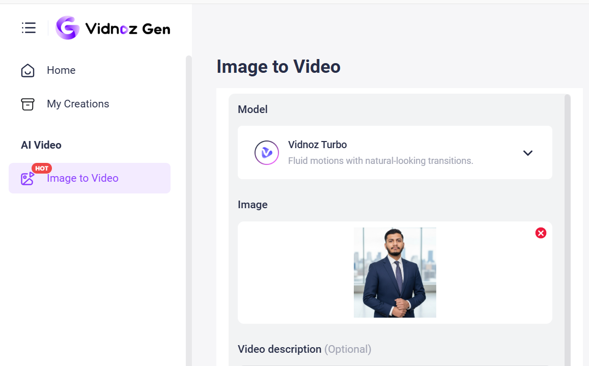
Task: Click the HOT badge on Image to Video
Action: pyautogui.click(x=42, y=168)
